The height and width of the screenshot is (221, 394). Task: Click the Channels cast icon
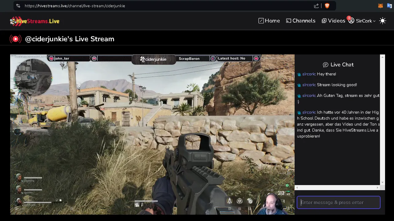point(288,21)
